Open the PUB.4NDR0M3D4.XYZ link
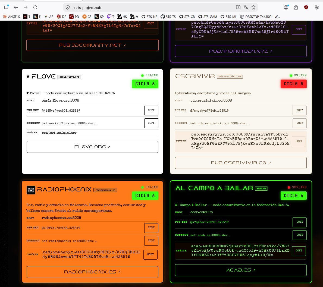Screen dimensions: 323x287 tap(241, 51)
